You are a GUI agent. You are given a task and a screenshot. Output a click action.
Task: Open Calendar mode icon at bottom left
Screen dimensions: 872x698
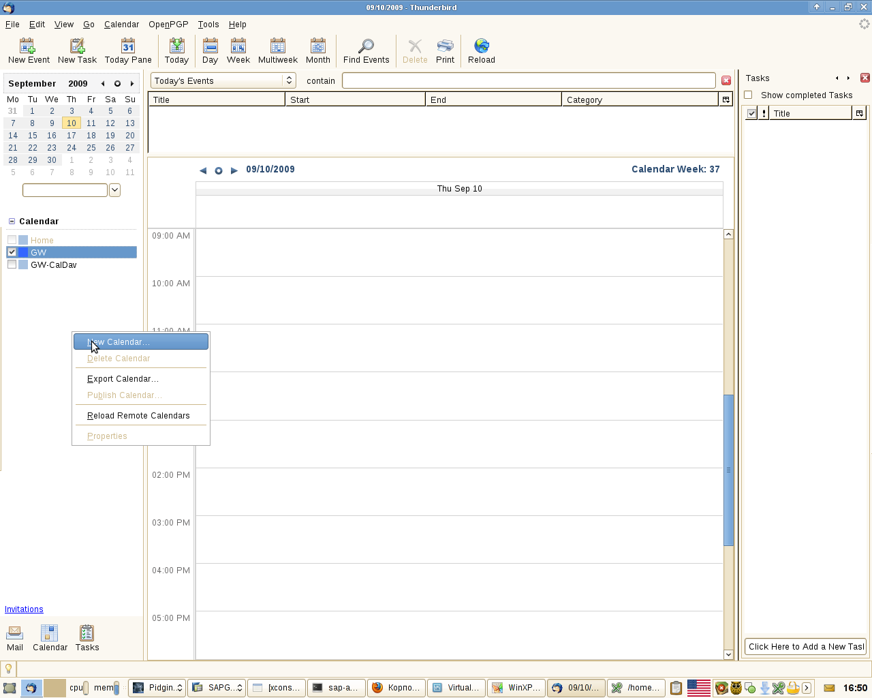[x=50, y=639]
